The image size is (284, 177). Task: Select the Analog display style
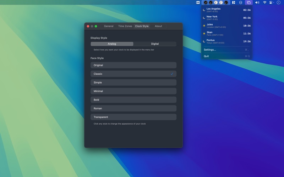pyautogui.click(x=112, y=44)
